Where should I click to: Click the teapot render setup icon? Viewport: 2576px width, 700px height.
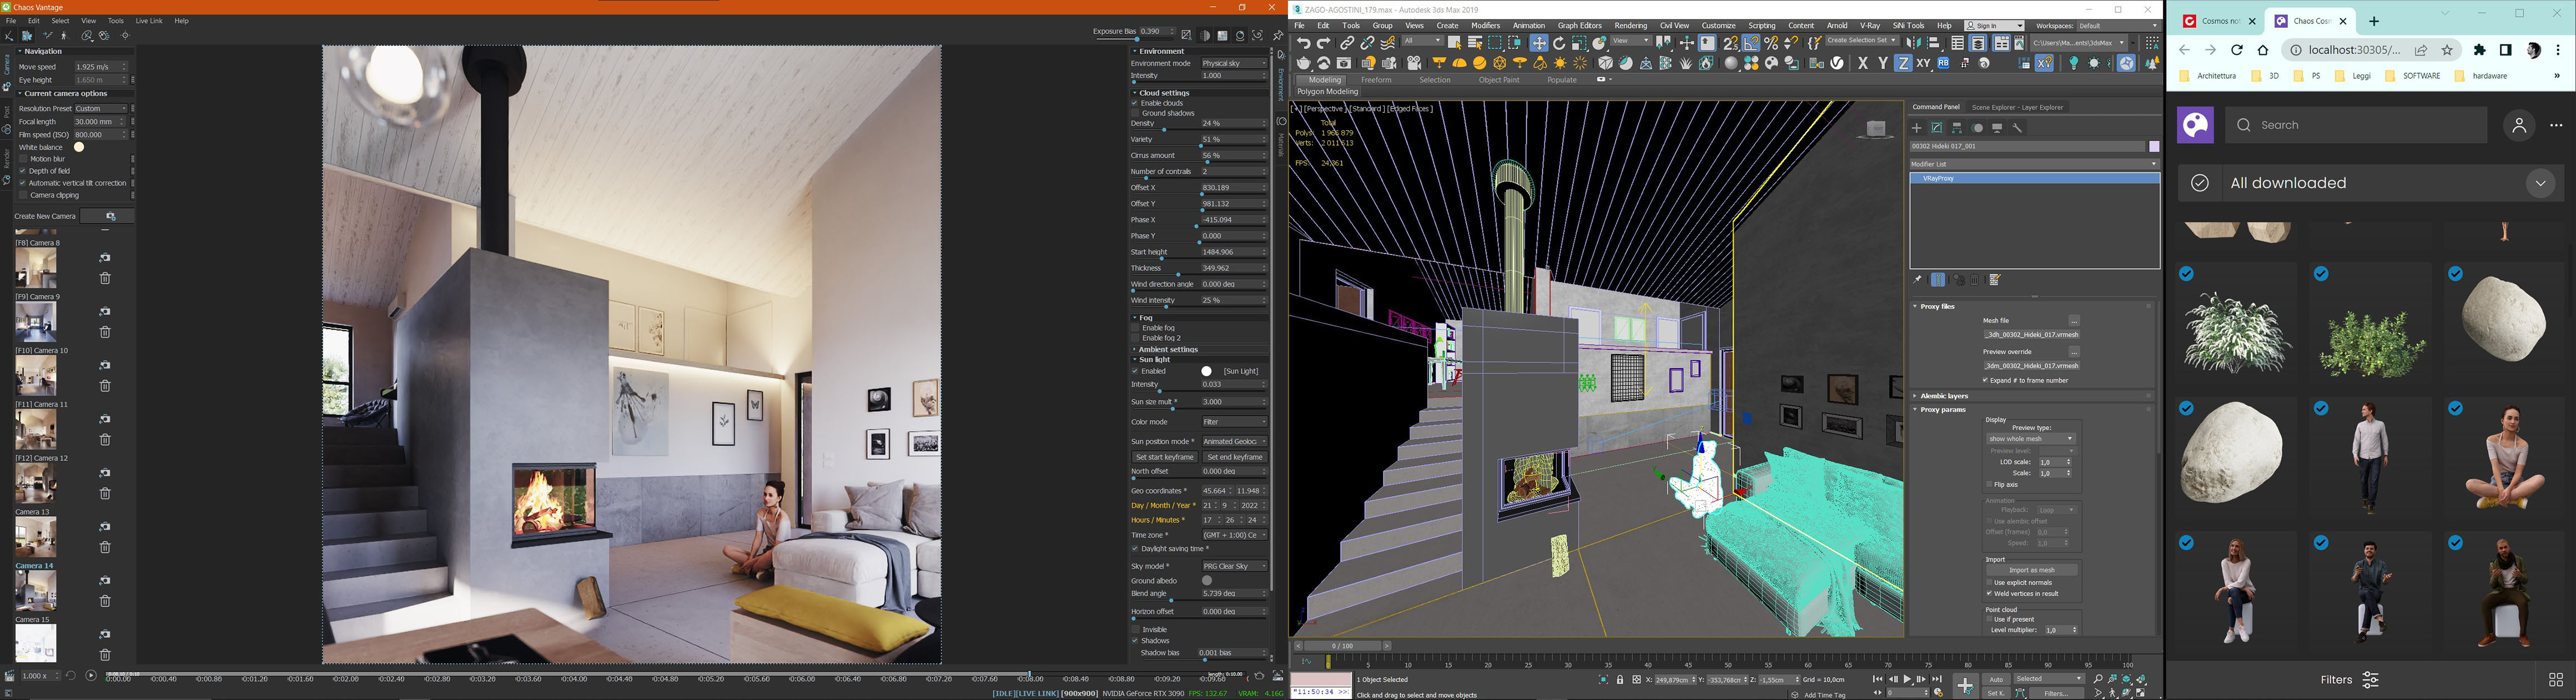[1304, 63]
